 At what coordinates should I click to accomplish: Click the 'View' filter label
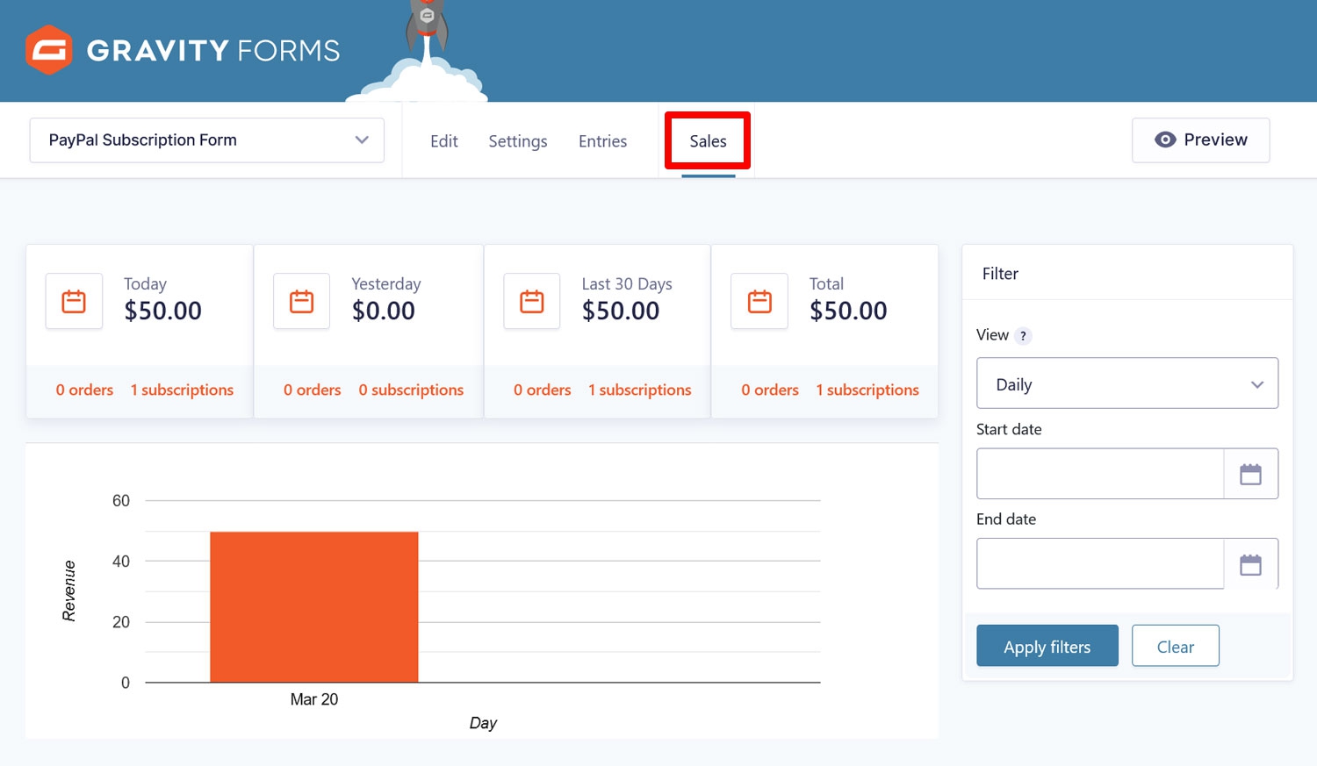click(x=992, y=335)
